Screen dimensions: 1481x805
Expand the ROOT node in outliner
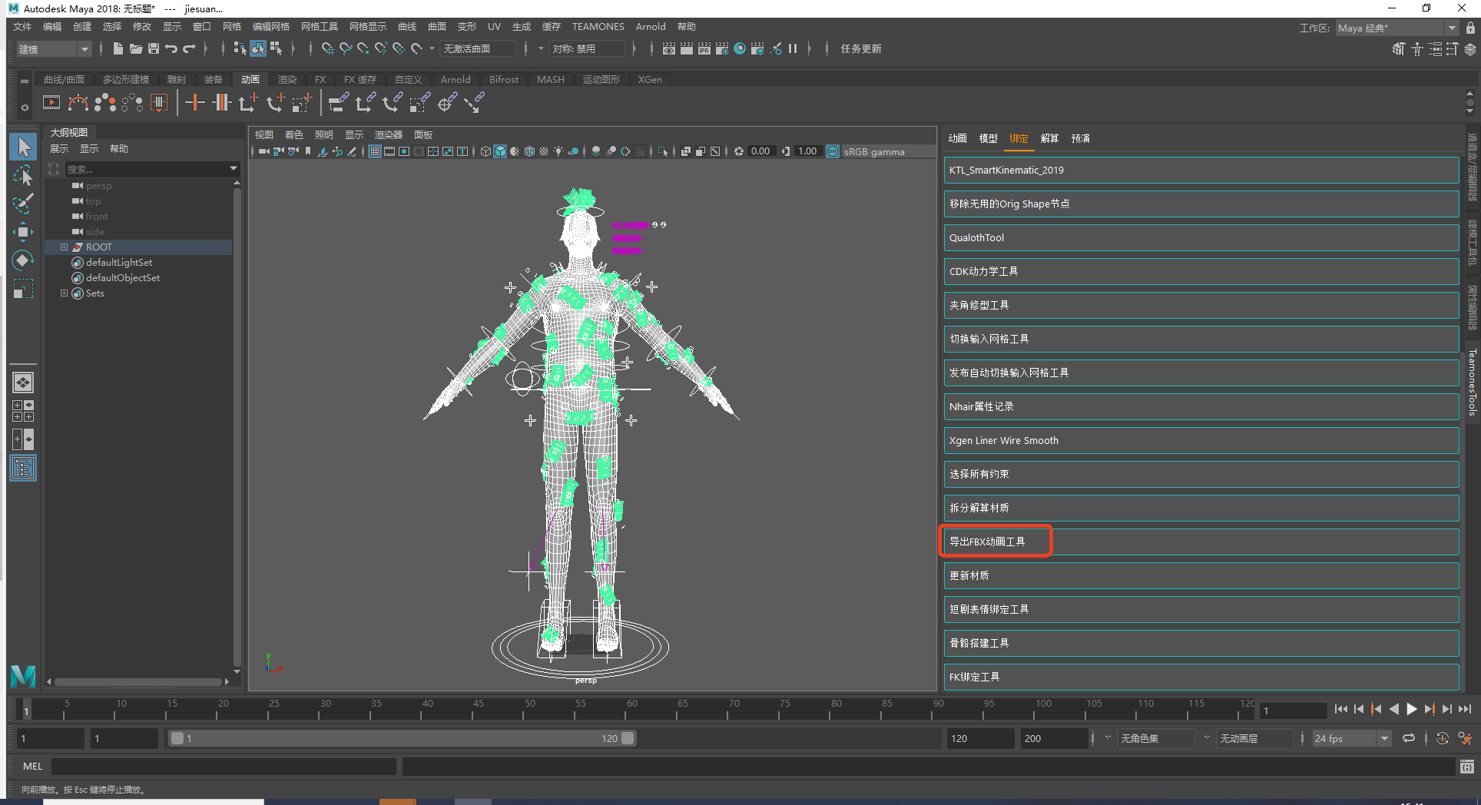pyautogui.click(x=65, y=247)
